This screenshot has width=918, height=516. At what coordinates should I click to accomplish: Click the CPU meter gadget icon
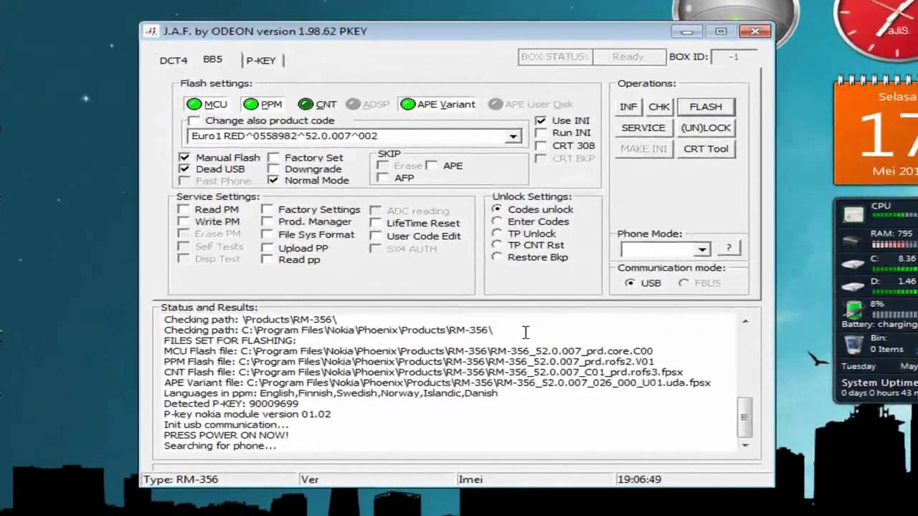click(853, 214)
